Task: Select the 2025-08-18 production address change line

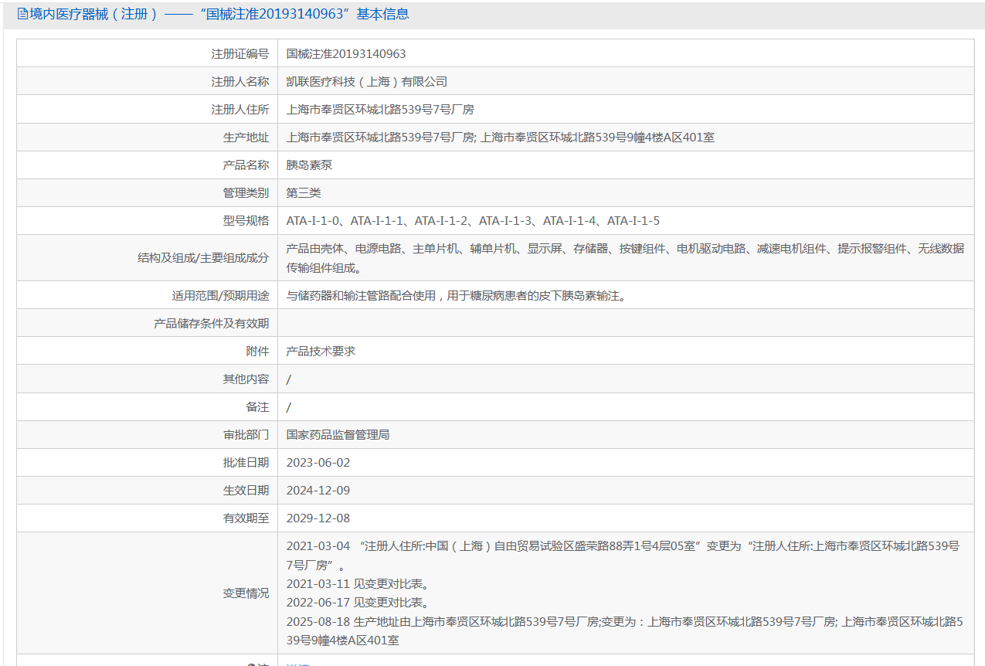Action: coord(623,630)
